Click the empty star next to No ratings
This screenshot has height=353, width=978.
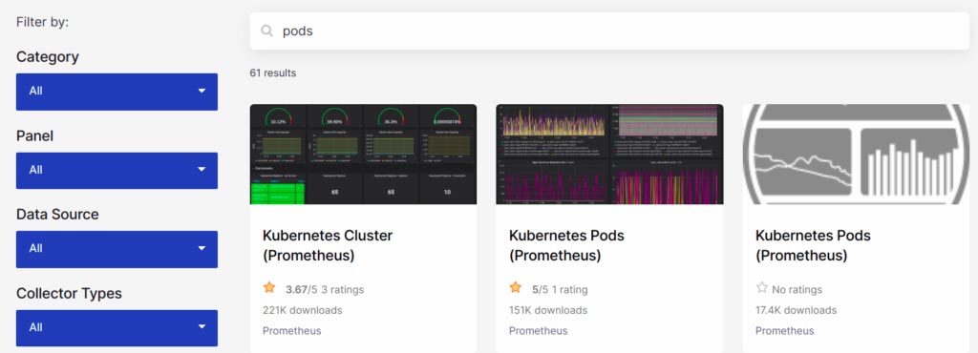(x=761, y=287)
